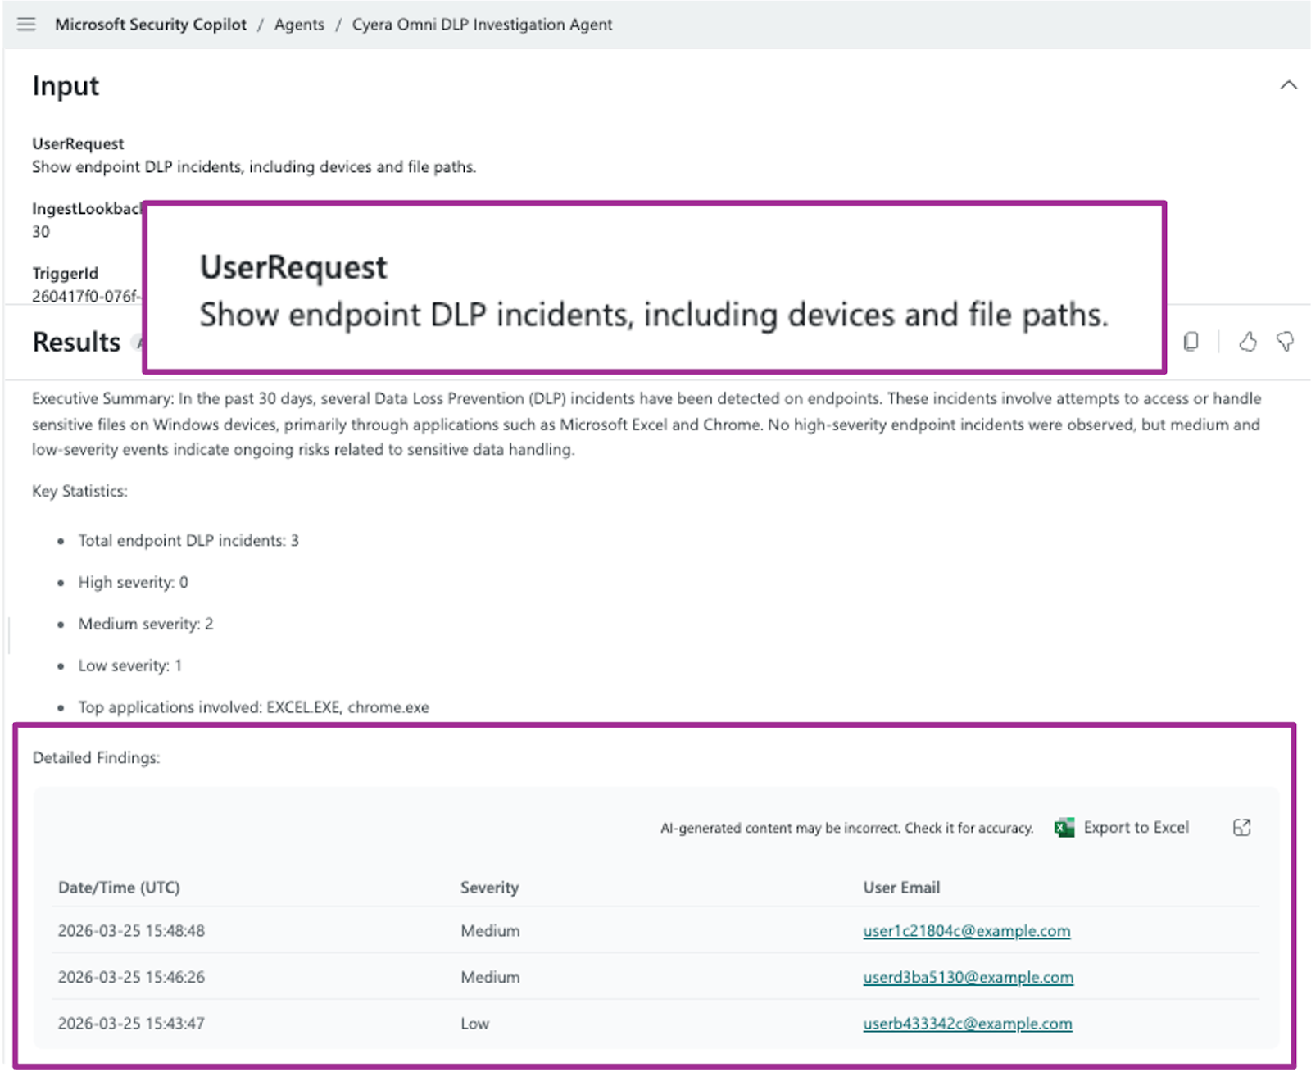Select the Date/Time (UTC) column header
Screen dimensions: 1311x1072
pos(119,888)
